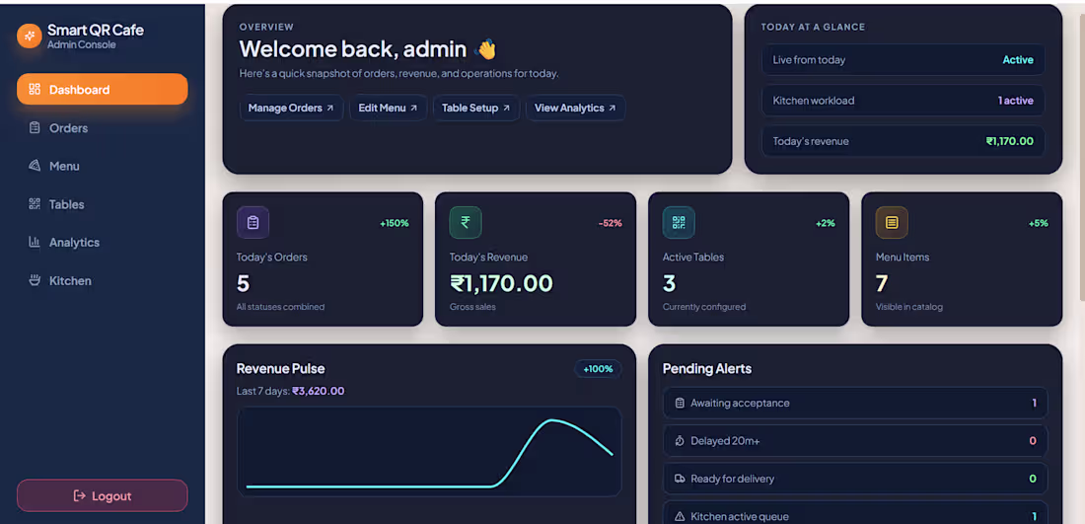Click the Active Tables count 3
The width and height of the screenshot is (1085, 524).
(669, 283)
